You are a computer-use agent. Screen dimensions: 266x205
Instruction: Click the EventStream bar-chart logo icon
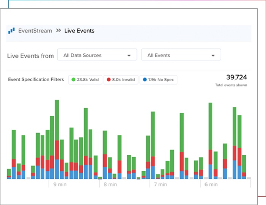point(11,31)
